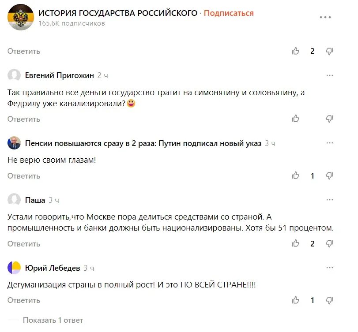This screenshot has width=358, height=332.
Task: Expand replies with 'Показать 1 ответ'
Action: pyautogui.click(x=53, y=320)
